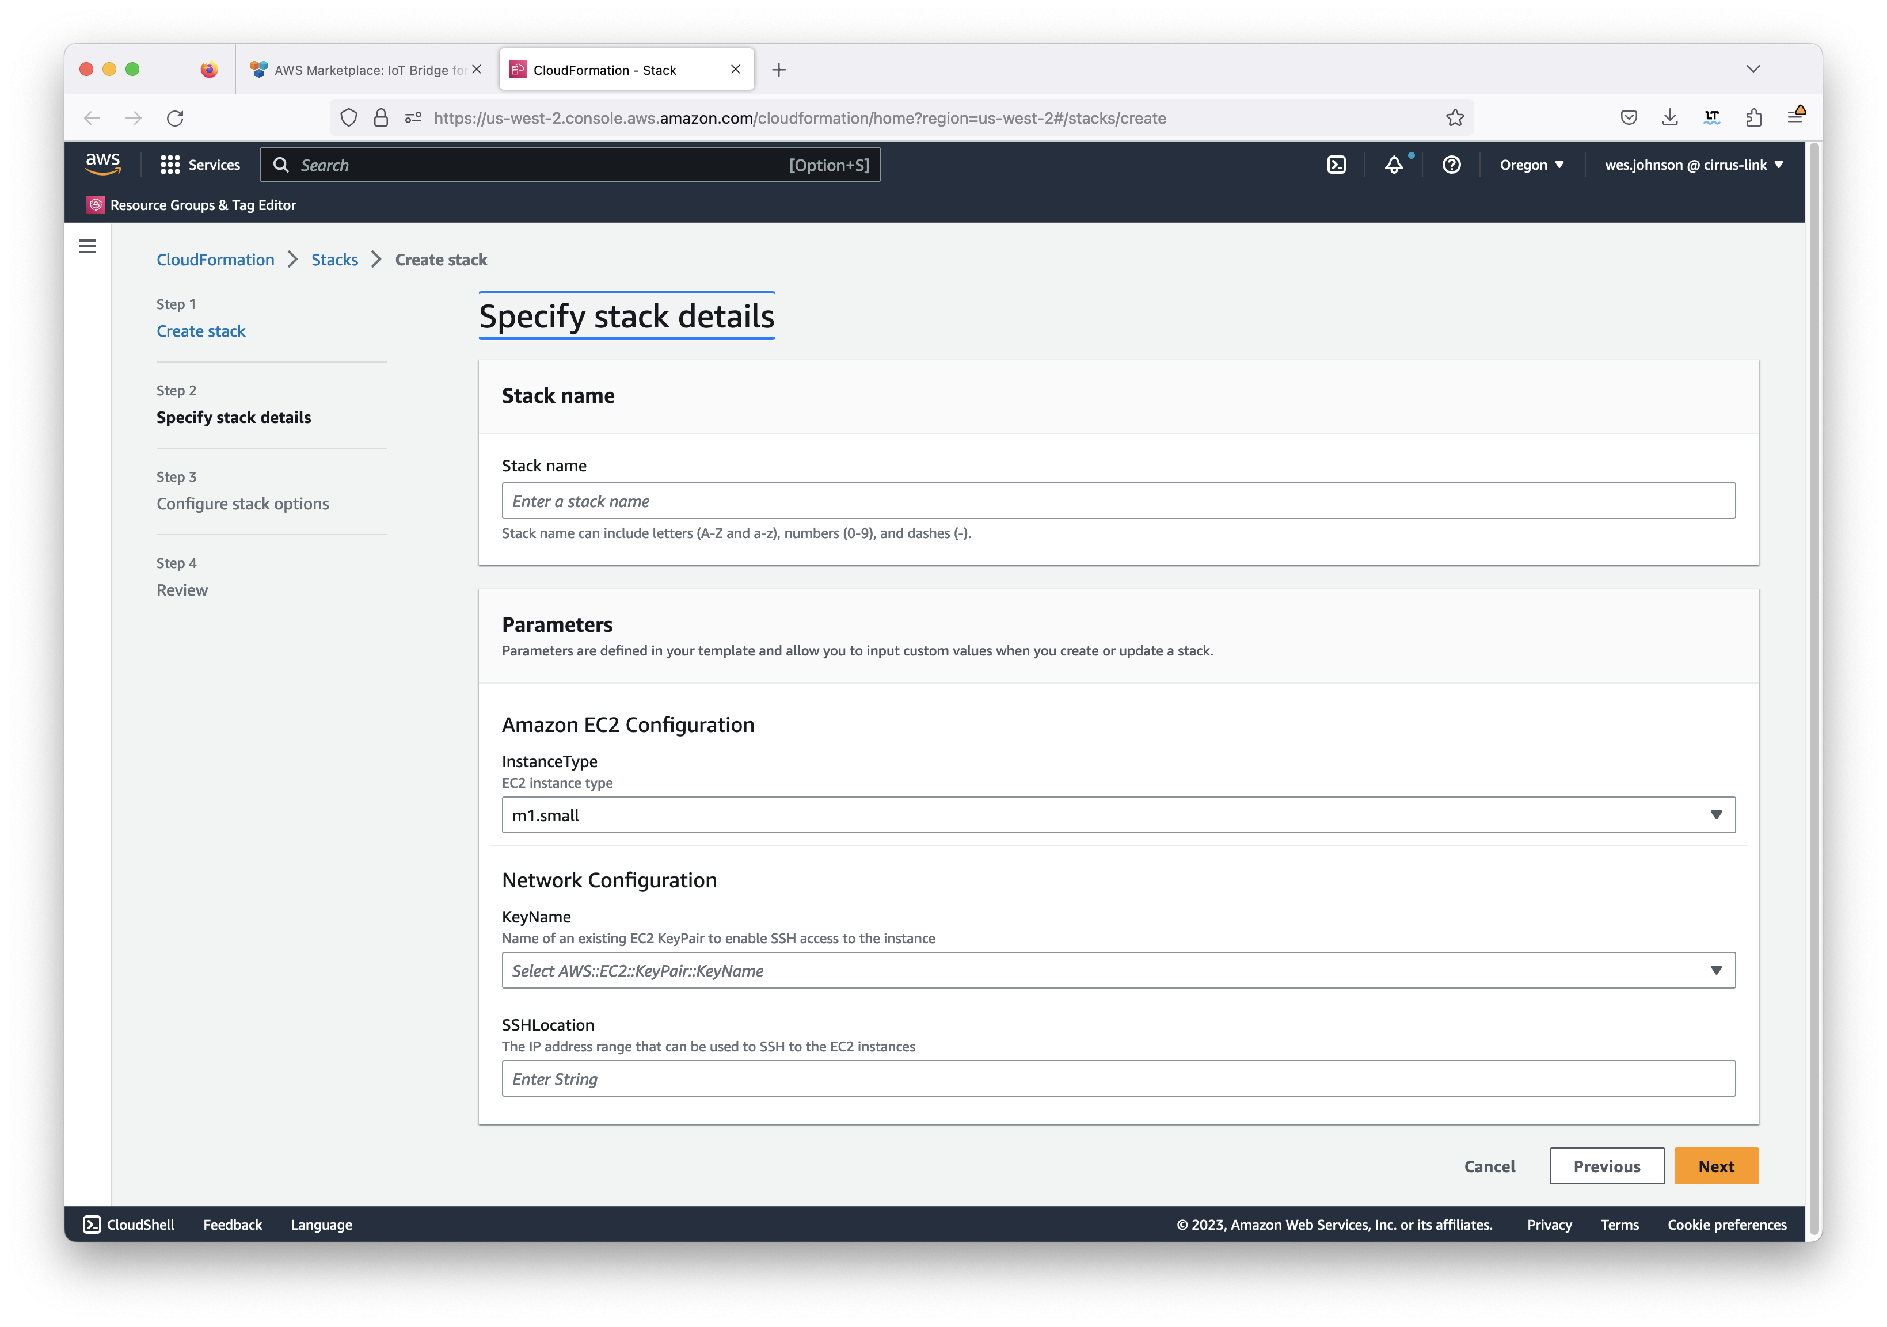Screen dimensions: 1887x1327
Task: Open the notifications bell
Action: [x=1394, y=165]
